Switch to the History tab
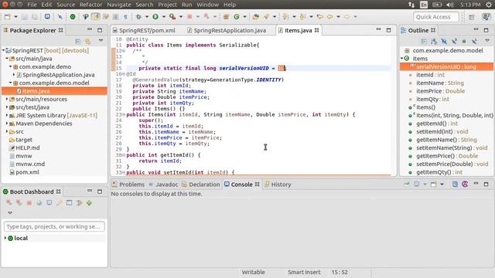The height and width of the screenshot is (278, 495). click(278, 185)
